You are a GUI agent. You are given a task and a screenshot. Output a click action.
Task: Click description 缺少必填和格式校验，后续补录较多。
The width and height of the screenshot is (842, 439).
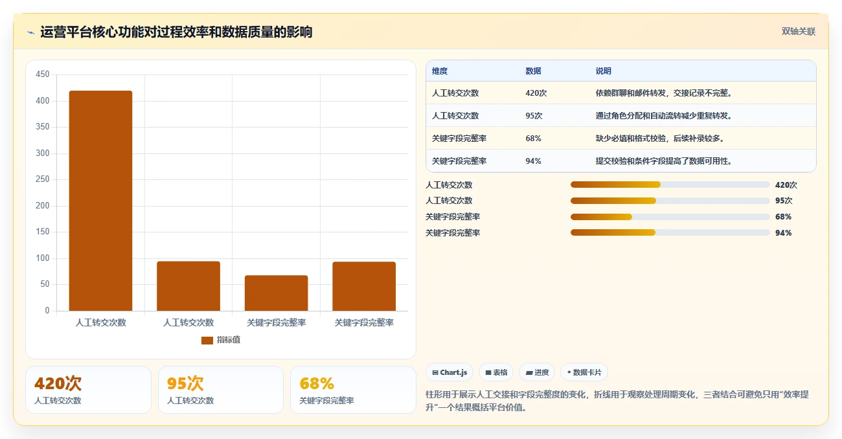pyautogui.click(x=660, y=139)
